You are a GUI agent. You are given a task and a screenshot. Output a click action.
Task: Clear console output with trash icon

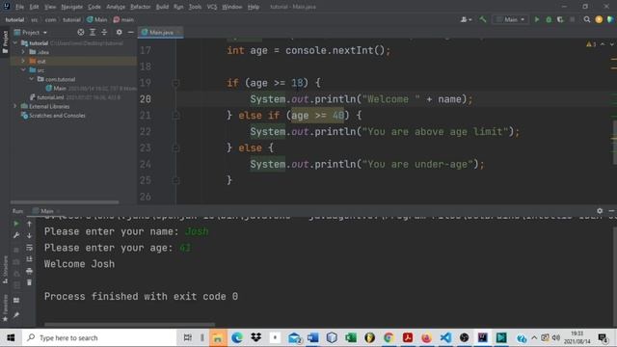pos(29,282)
